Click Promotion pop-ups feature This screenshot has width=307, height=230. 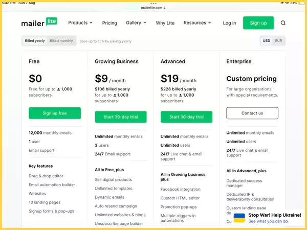click(x=179, y=206)
